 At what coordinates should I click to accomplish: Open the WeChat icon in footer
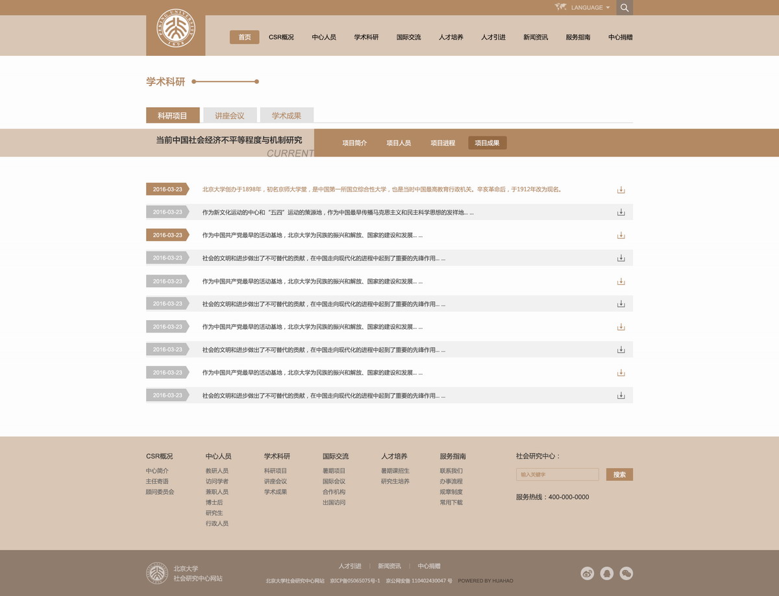626,573
